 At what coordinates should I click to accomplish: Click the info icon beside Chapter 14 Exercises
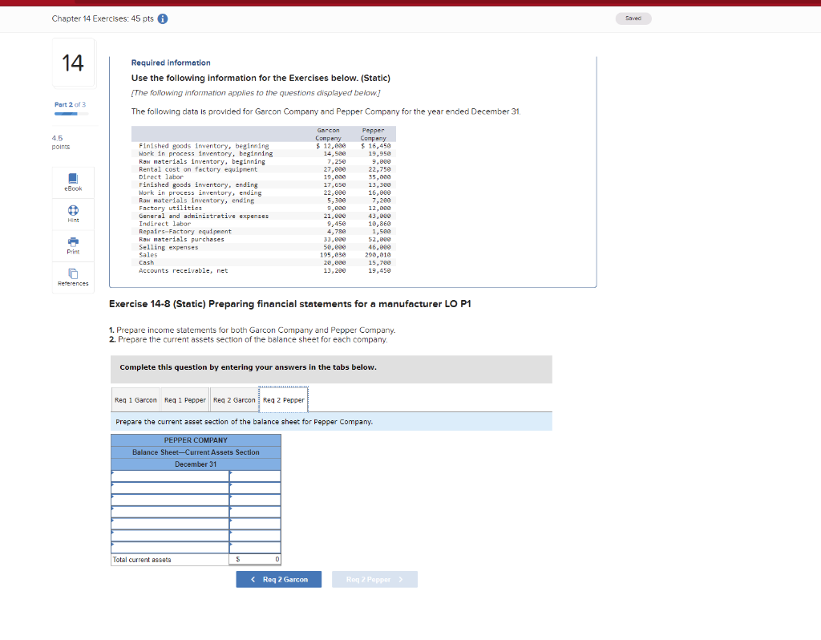coord(163,19)
